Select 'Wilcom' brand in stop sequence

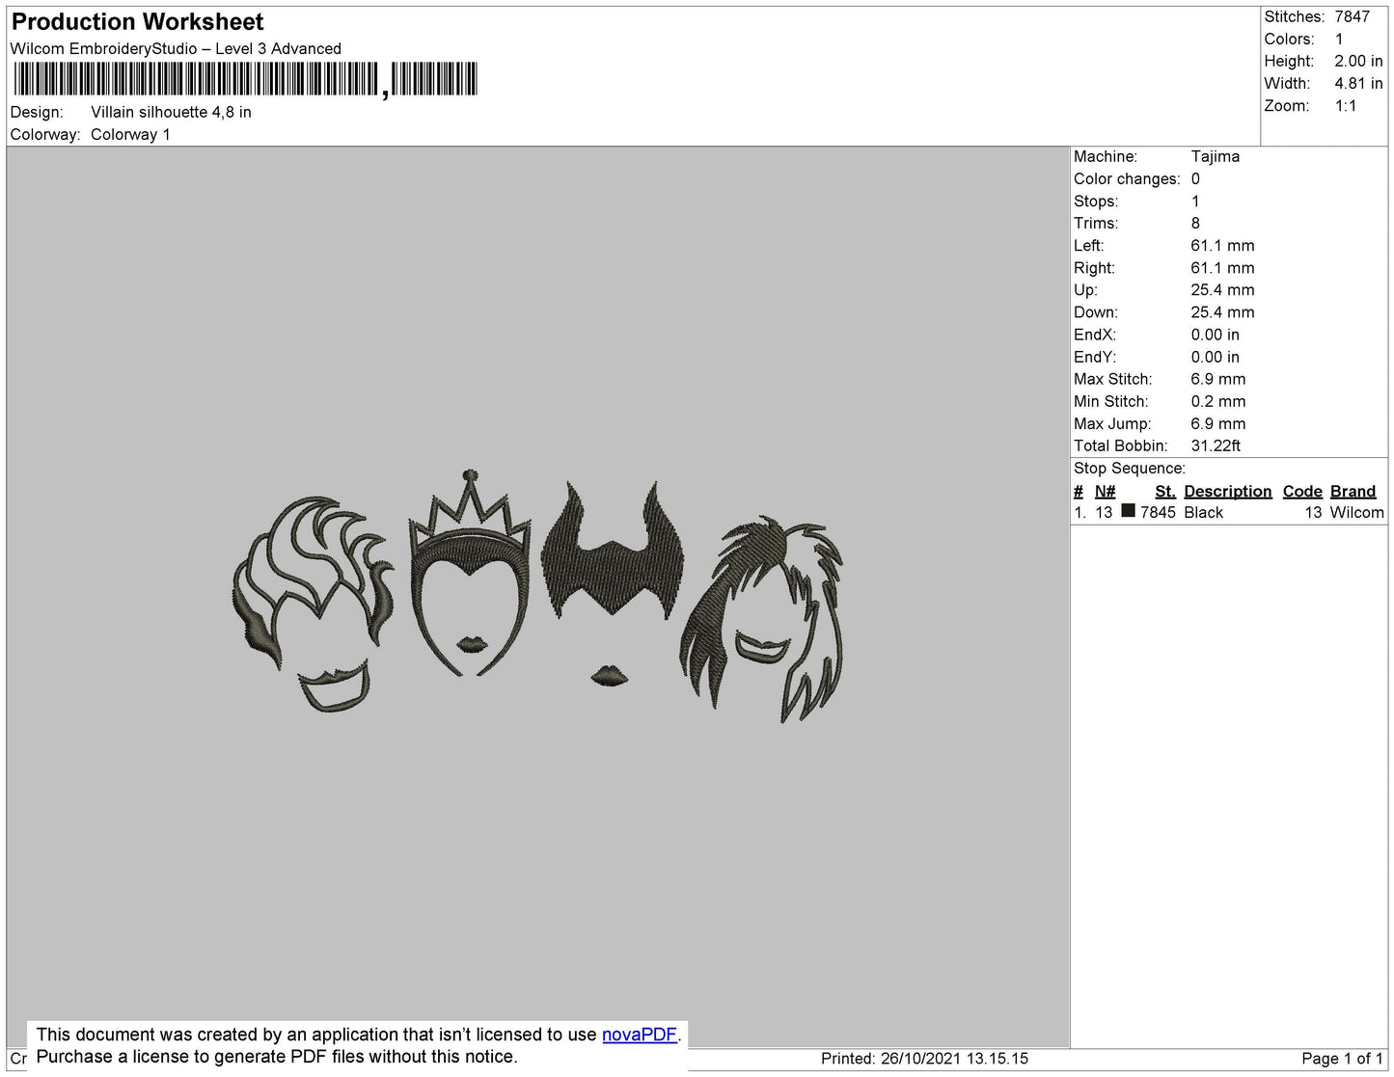[x=1357, y=512]
